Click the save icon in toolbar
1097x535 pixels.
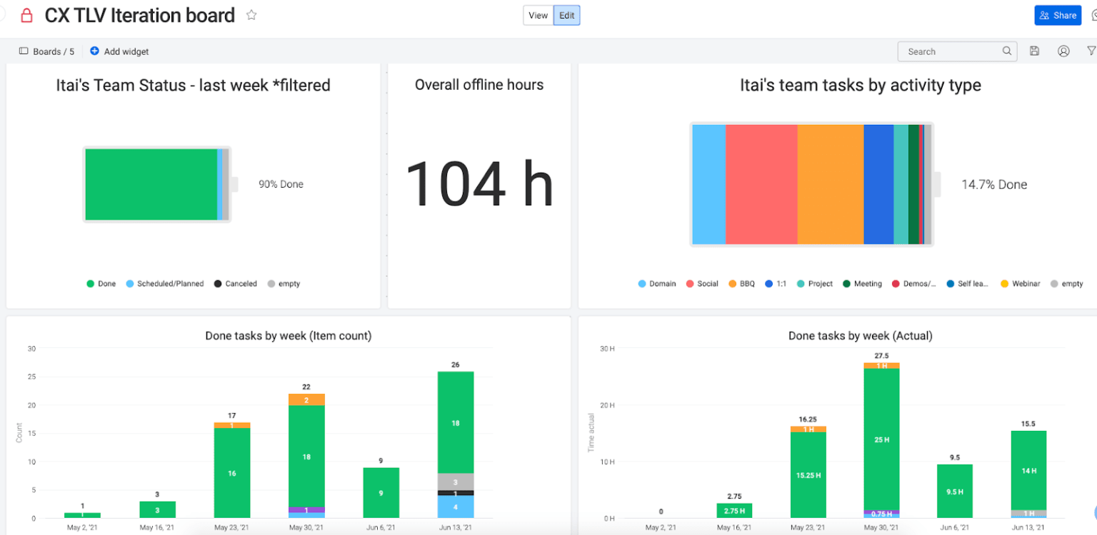coord(1034,51)
